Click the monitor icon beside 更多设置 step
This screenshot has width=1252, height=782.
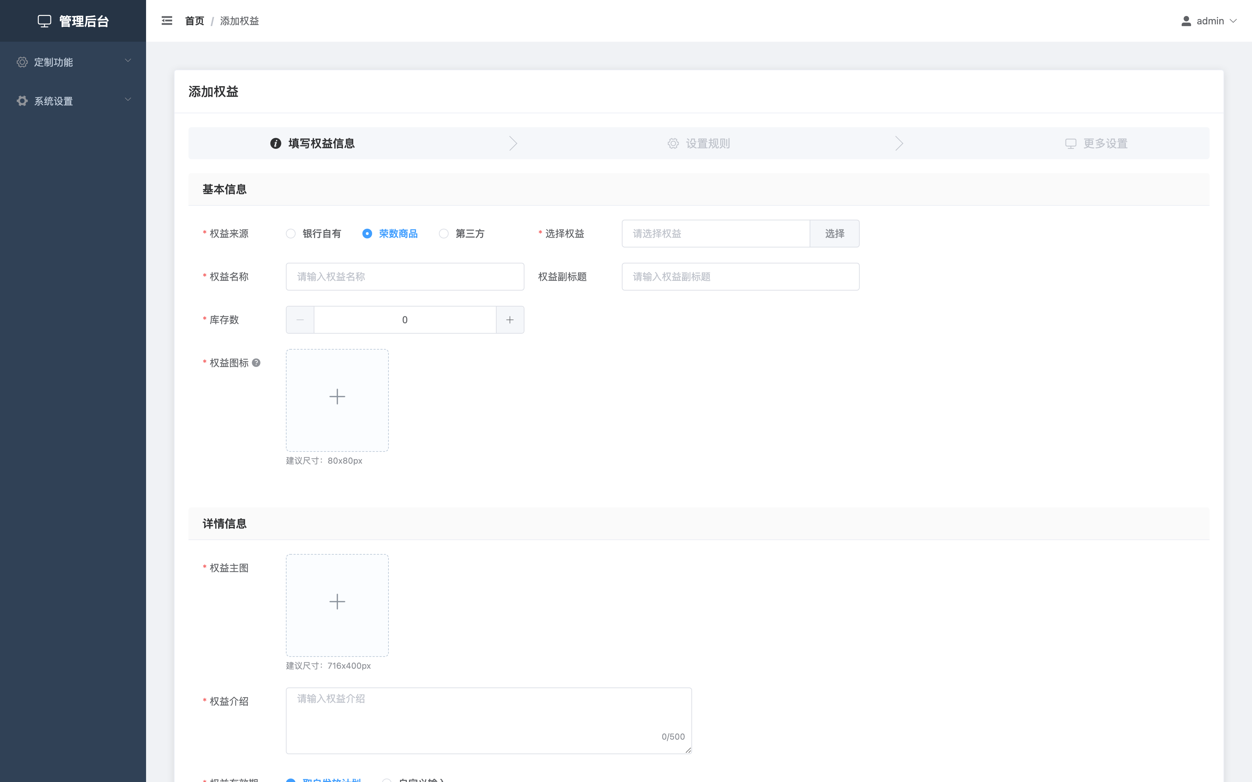pos(1070,143)
